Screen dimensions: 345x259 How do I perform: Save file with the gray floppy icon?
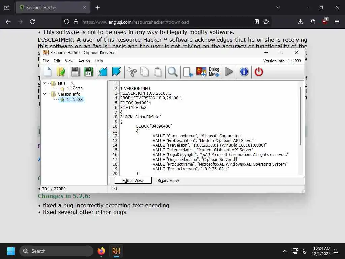tap(75, 72)
